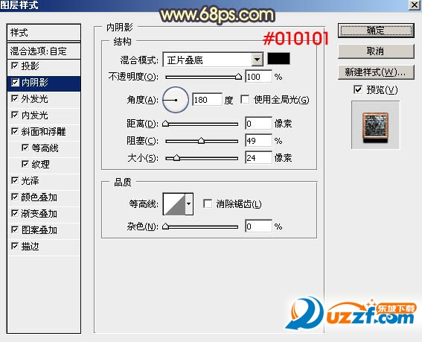The image size is (422, 342).
Task: Open the 混合模式 blend mode dropdown
Action: point(213,60)
